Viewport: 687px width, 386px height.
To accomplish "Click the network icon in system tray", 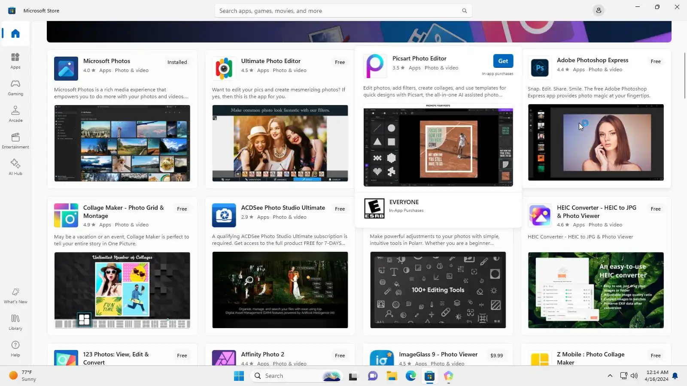I will coord(623,376).
